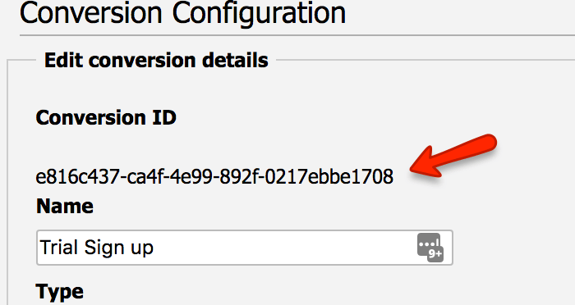Click the Name label above the text field
The height and width of the screenshot is (305, 575).
[x=65, y=206]
